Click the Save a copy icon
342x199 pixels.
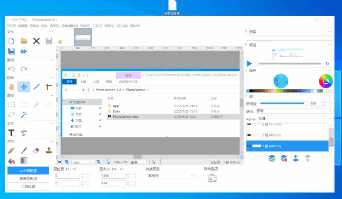[x=11, y=51]
